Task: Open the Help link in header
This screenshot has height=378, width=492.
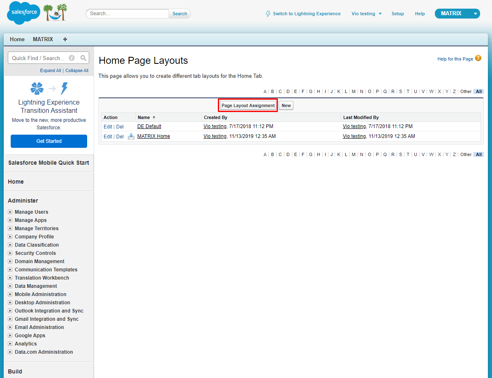Action: pos(420,14)
